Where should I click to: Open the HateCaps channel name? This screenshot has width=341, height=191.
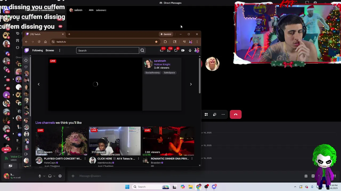[x=50, y=163]
